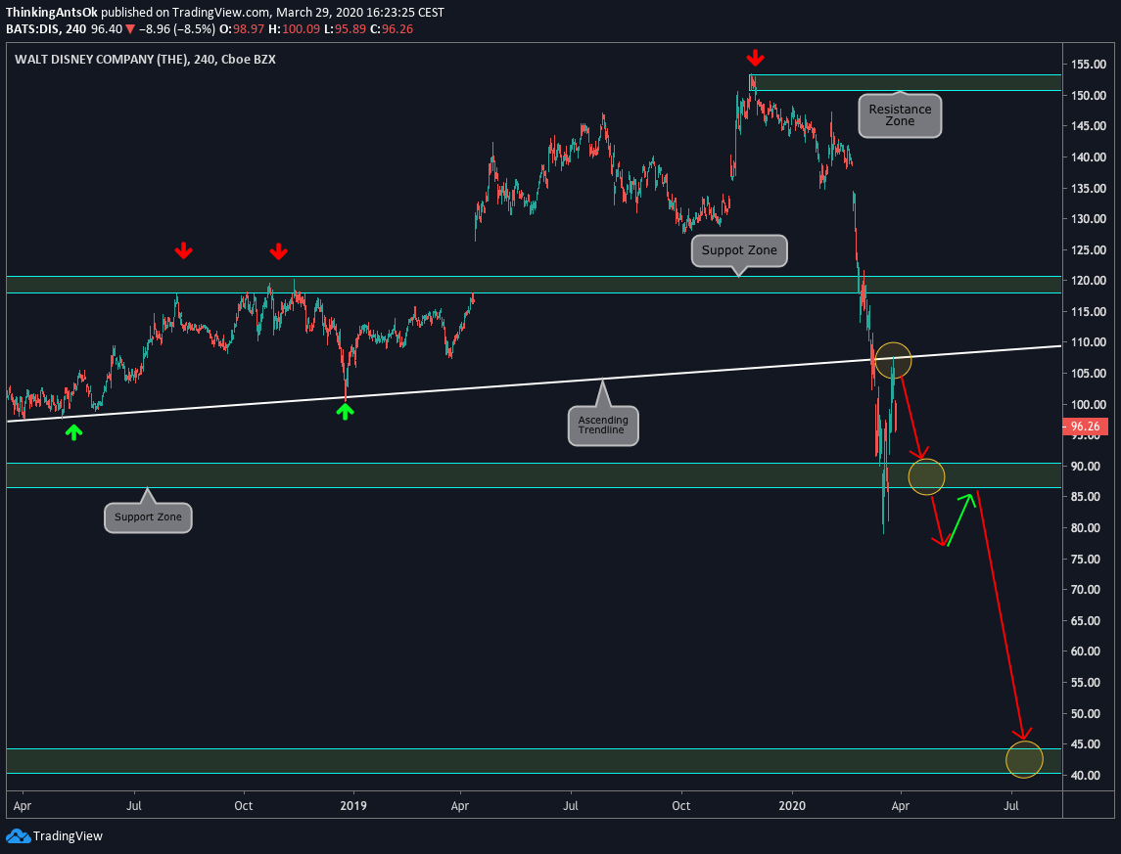The height and width of the screenshot is (854, 1121).
Task: Select the red arrow above the Resistance Zone peak
Action: tap(755, 58)
